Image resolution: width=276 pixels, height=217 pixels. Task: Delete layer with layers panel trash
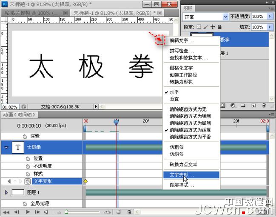tap(264, 106)
